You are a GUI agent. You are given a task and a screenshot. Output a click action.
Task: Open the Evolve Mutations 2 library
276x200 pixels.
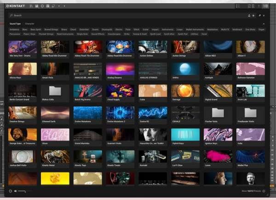coord(120,115)
